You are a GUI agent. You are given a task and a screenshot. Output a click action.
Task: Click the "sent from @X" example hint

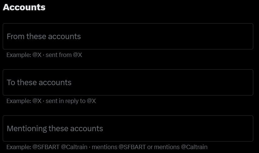click(x=64, y=55)
